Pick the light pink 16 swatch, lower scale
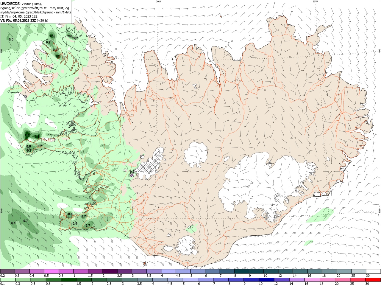Screen dimensions: 381x286 pyautogui.click(x=312, y=280)
